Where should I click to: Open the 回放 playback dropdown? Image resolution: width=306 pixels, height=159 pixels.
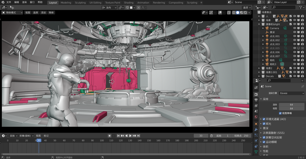[x=13, y=136]
